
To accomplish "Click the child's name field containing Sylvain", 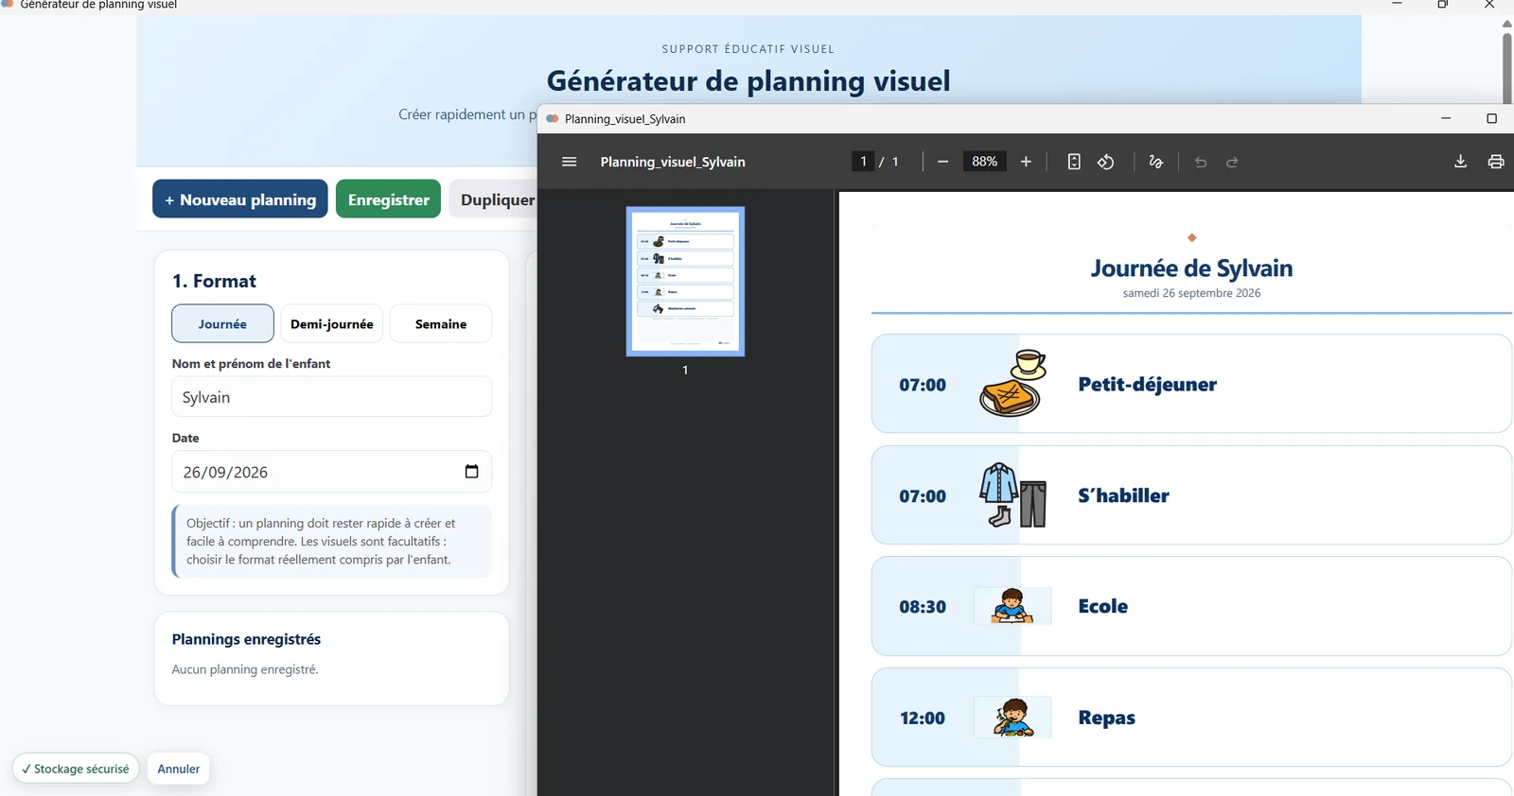I will point(331,397).
